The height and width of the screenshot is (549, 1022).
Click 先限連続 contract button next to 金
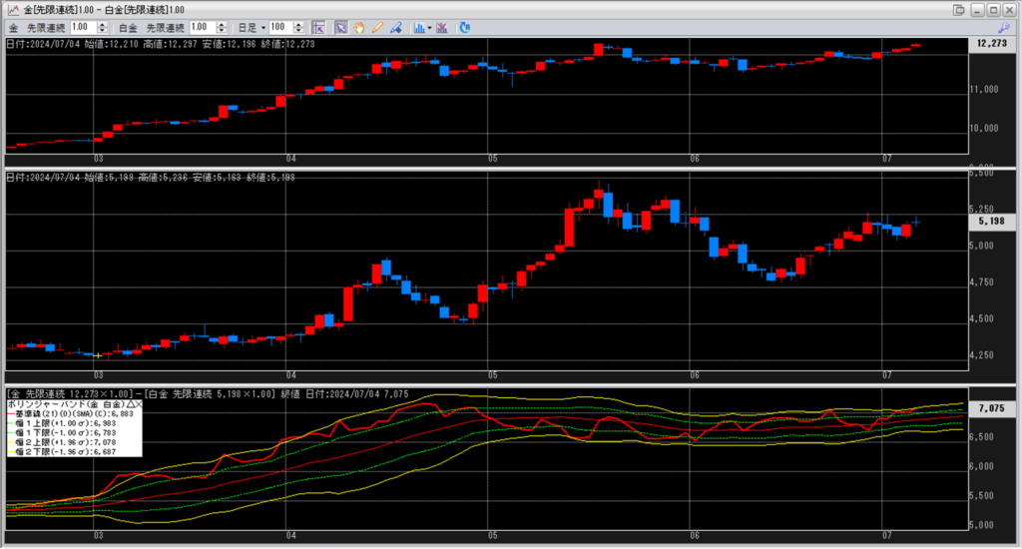[48, 26]
